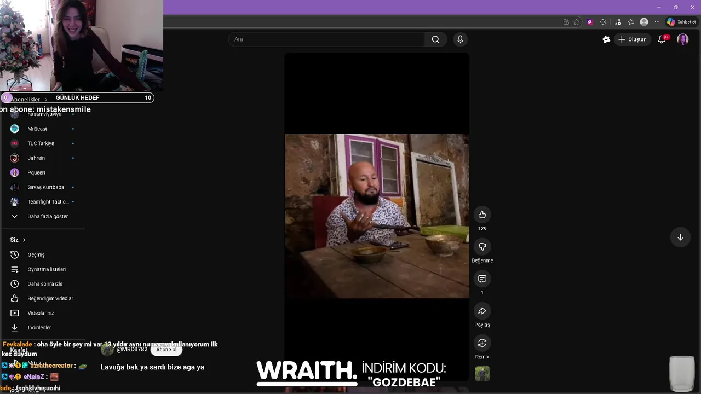
Task: Open the MrBeast channel avatar
Action: (x=15, y=129)
